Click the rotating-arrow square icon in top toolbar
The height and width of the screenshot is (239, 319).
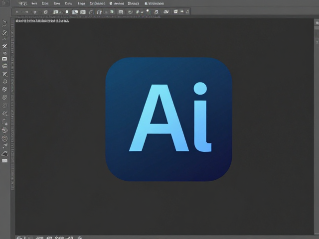[156, 12]
